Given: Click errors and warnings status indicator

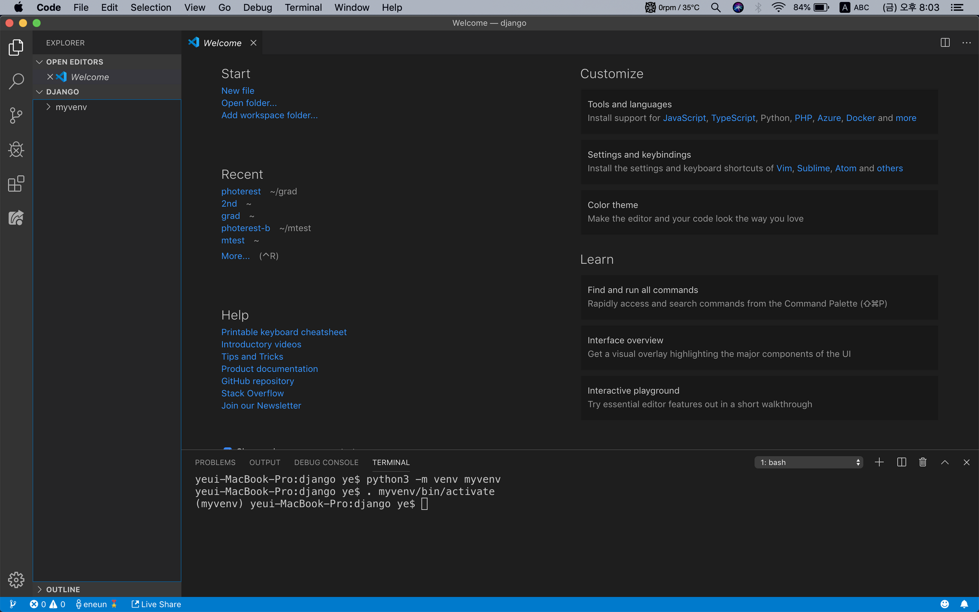Looking at the screenshot, I should pyautogui.click(x=47, y=604).
